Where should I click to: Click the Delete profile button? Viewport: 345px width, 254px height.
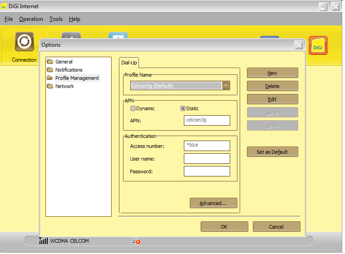pyautogui.click(x=272, y=86)
